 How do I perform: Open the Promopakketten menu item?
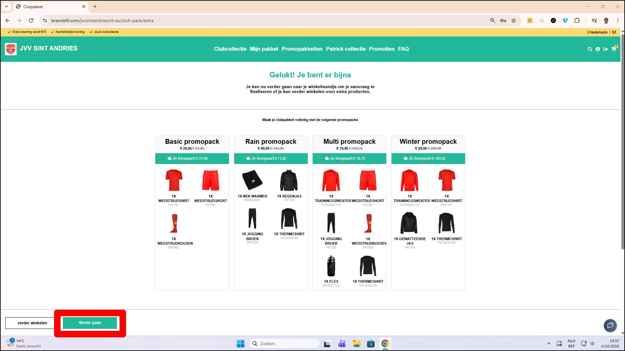click(302, 49)
